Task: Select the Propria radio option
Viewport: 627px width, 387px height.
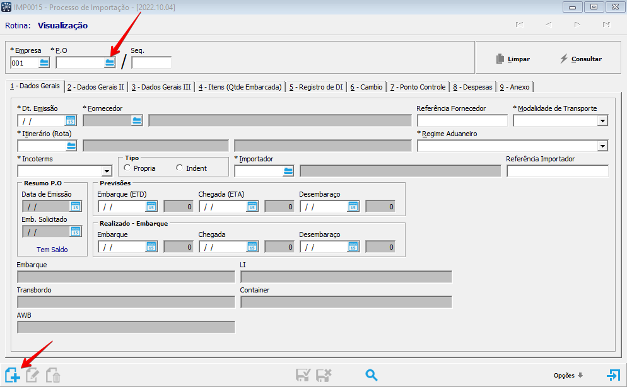Action: (127, 168)
